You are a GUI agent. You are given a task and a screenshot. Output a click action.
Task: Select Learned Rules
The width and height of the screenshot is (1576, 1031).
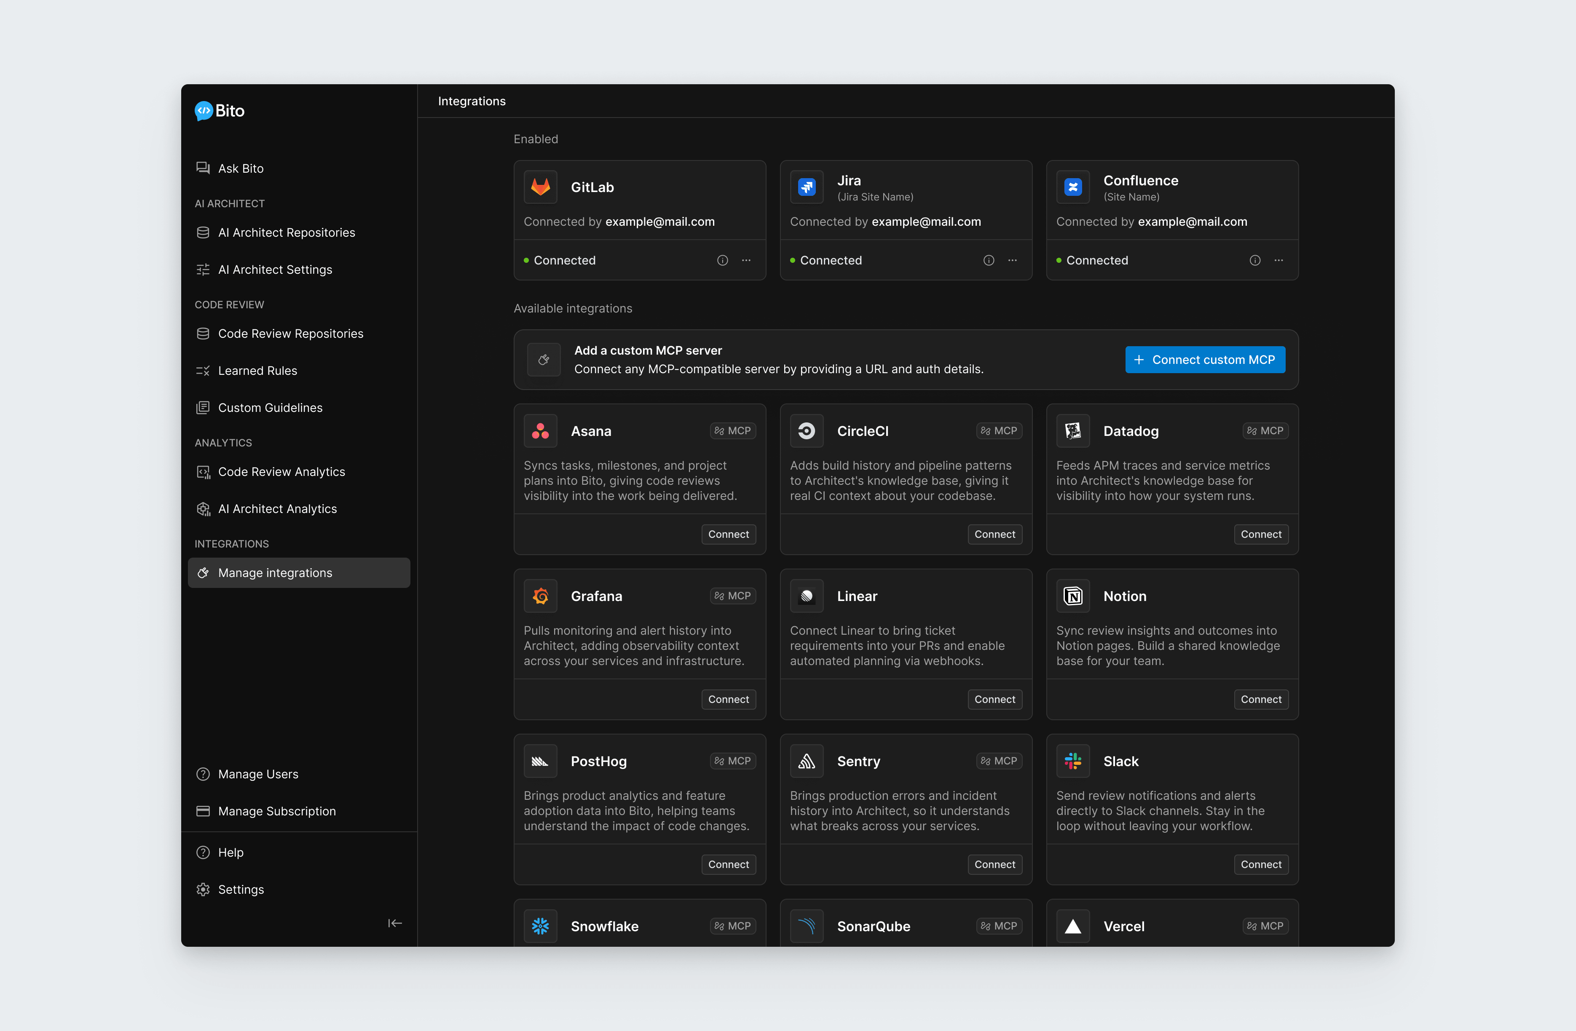(x=299, y=371)
